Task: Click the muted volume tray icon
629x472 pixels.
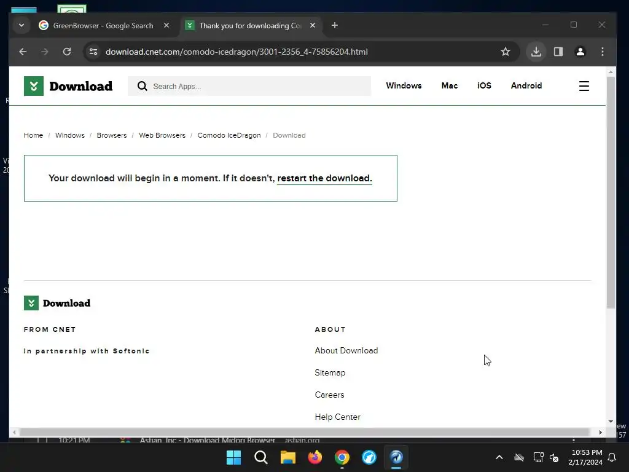Action: click(x=554, y=457)
